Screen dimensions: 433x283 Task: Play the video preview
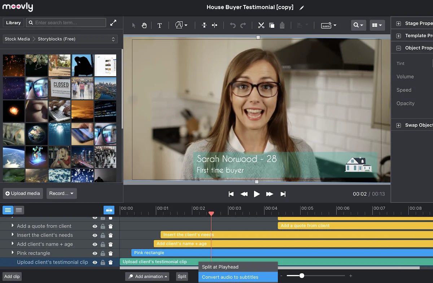[257, 194]
